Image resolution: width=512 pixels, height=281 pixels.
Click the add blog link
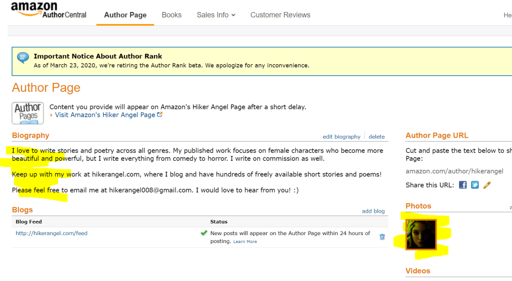pos(373,211)
